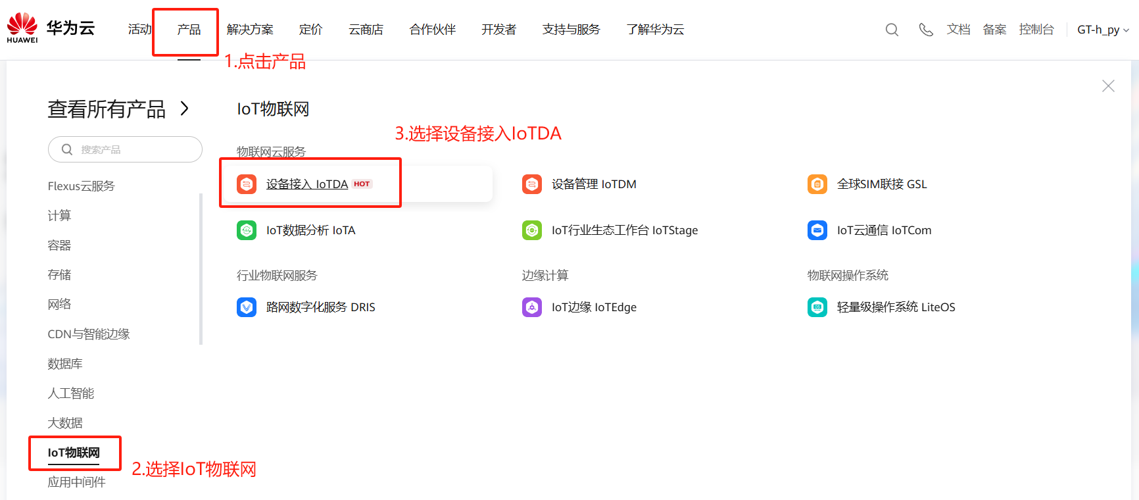
Task: Click the phone contact icon
Action: click(926, 30)
